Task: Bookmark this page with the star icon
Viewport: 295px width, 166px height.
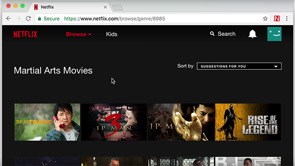Action: click(x=265, y=18)
